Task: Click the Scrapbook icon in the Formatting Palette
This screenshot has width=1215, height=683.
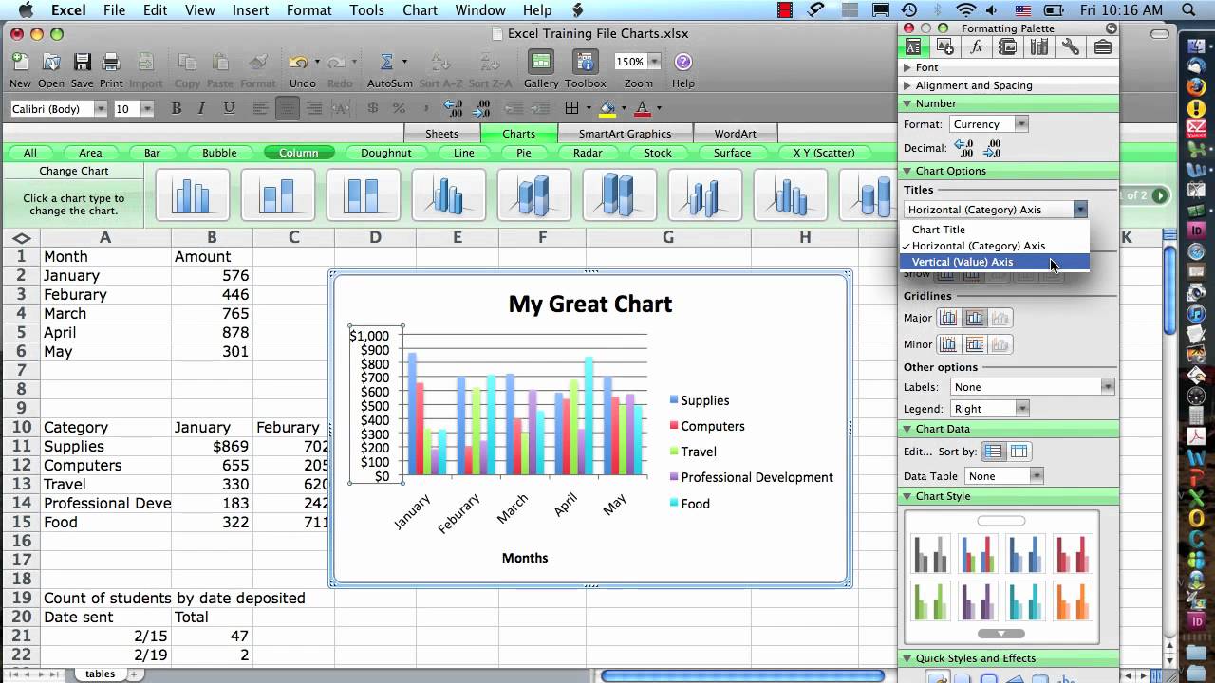Action: click(1007, 46)
